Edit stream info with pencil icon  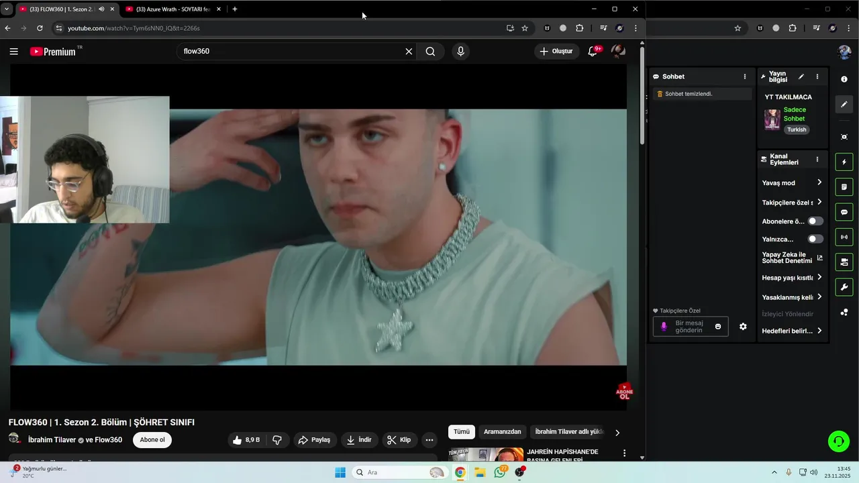801,76
